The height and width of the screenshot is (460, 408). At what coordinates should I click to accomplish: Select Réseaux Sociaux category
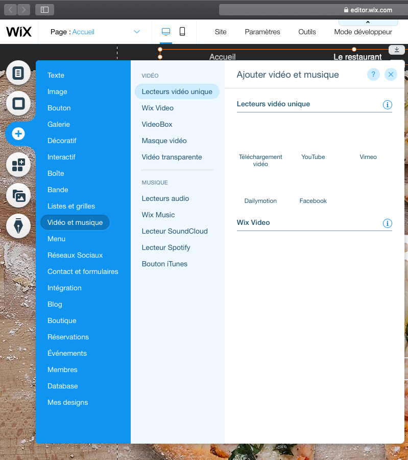pos(75,255)
